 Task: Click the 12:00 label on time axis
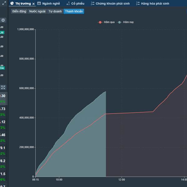tap(122, 180)
